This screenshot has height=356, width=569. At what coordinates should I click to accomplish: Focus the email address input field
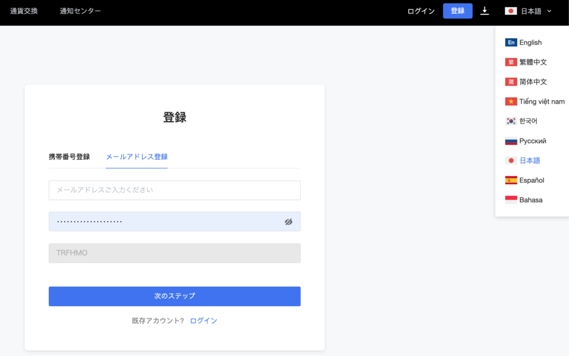[174, 190]
